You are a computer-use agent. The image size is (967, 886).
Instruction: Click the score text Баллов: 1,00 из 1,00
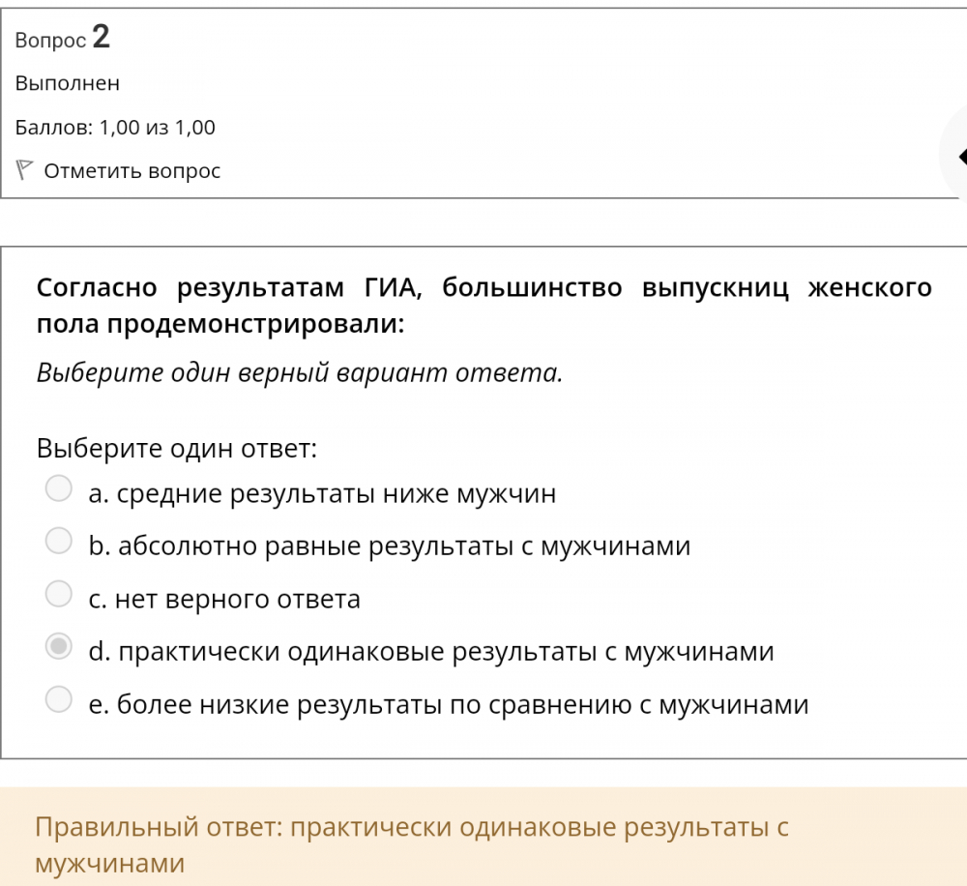click(115, 128)
